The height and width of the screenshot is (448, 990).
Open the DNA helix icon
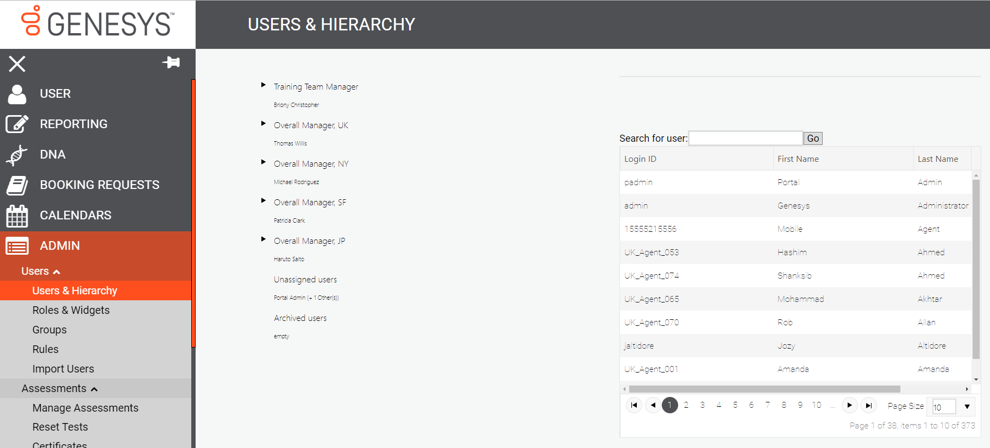pos(17,155)
